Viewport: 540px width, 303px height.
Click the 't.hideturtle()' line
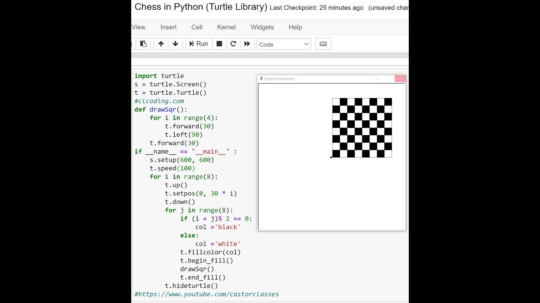pyautogui.click(x=191, y=286)
